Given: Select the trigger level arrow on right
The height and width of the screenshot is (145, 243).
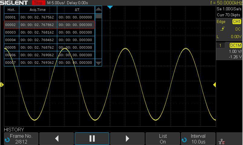Looking at the screenshot, I should (215, 85).
